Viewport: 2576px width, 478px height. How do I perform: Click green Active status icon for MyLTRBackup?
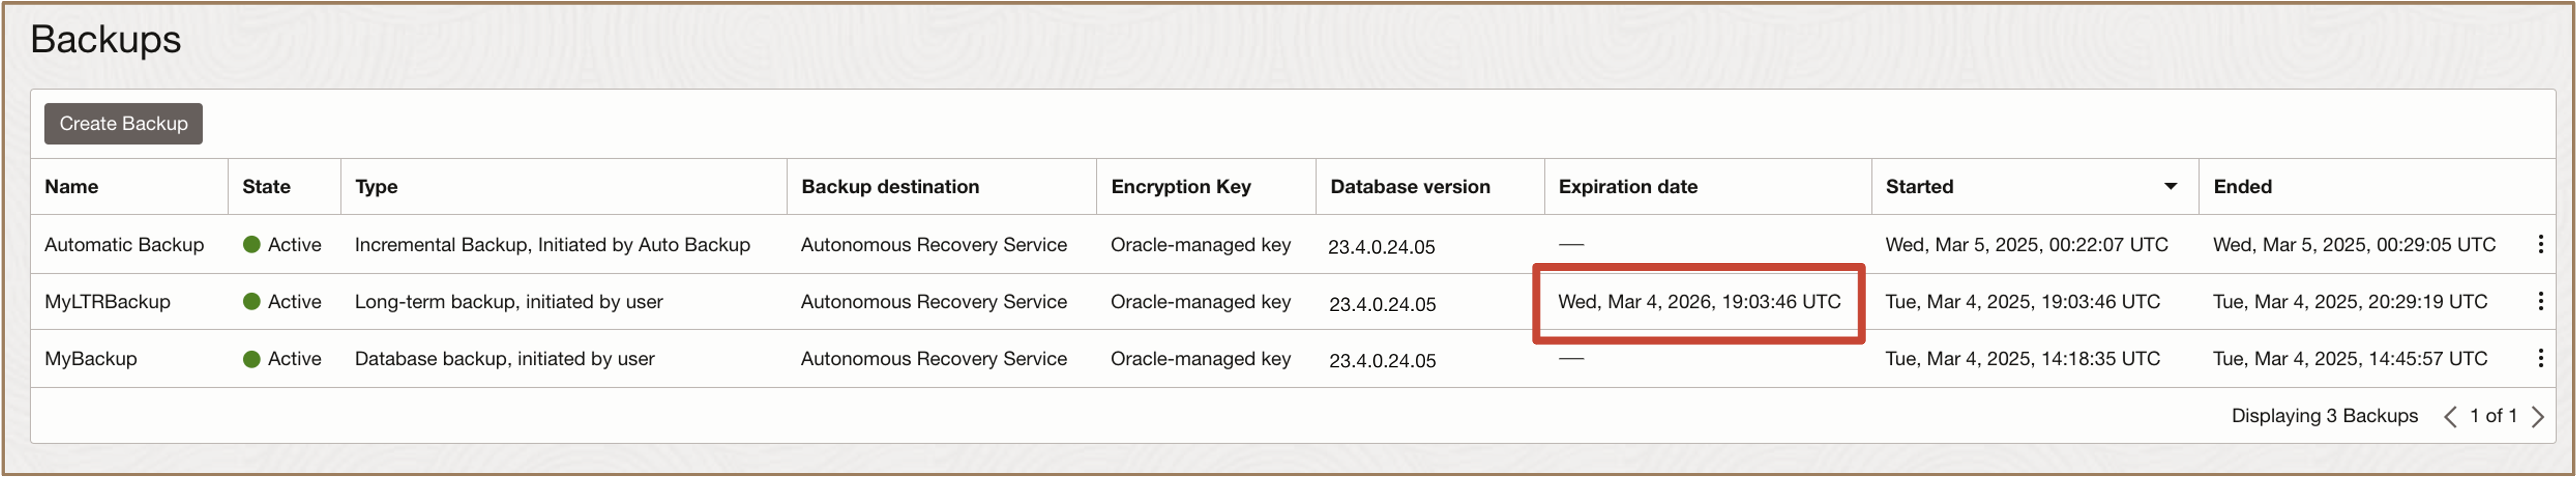tap(252, 301)
